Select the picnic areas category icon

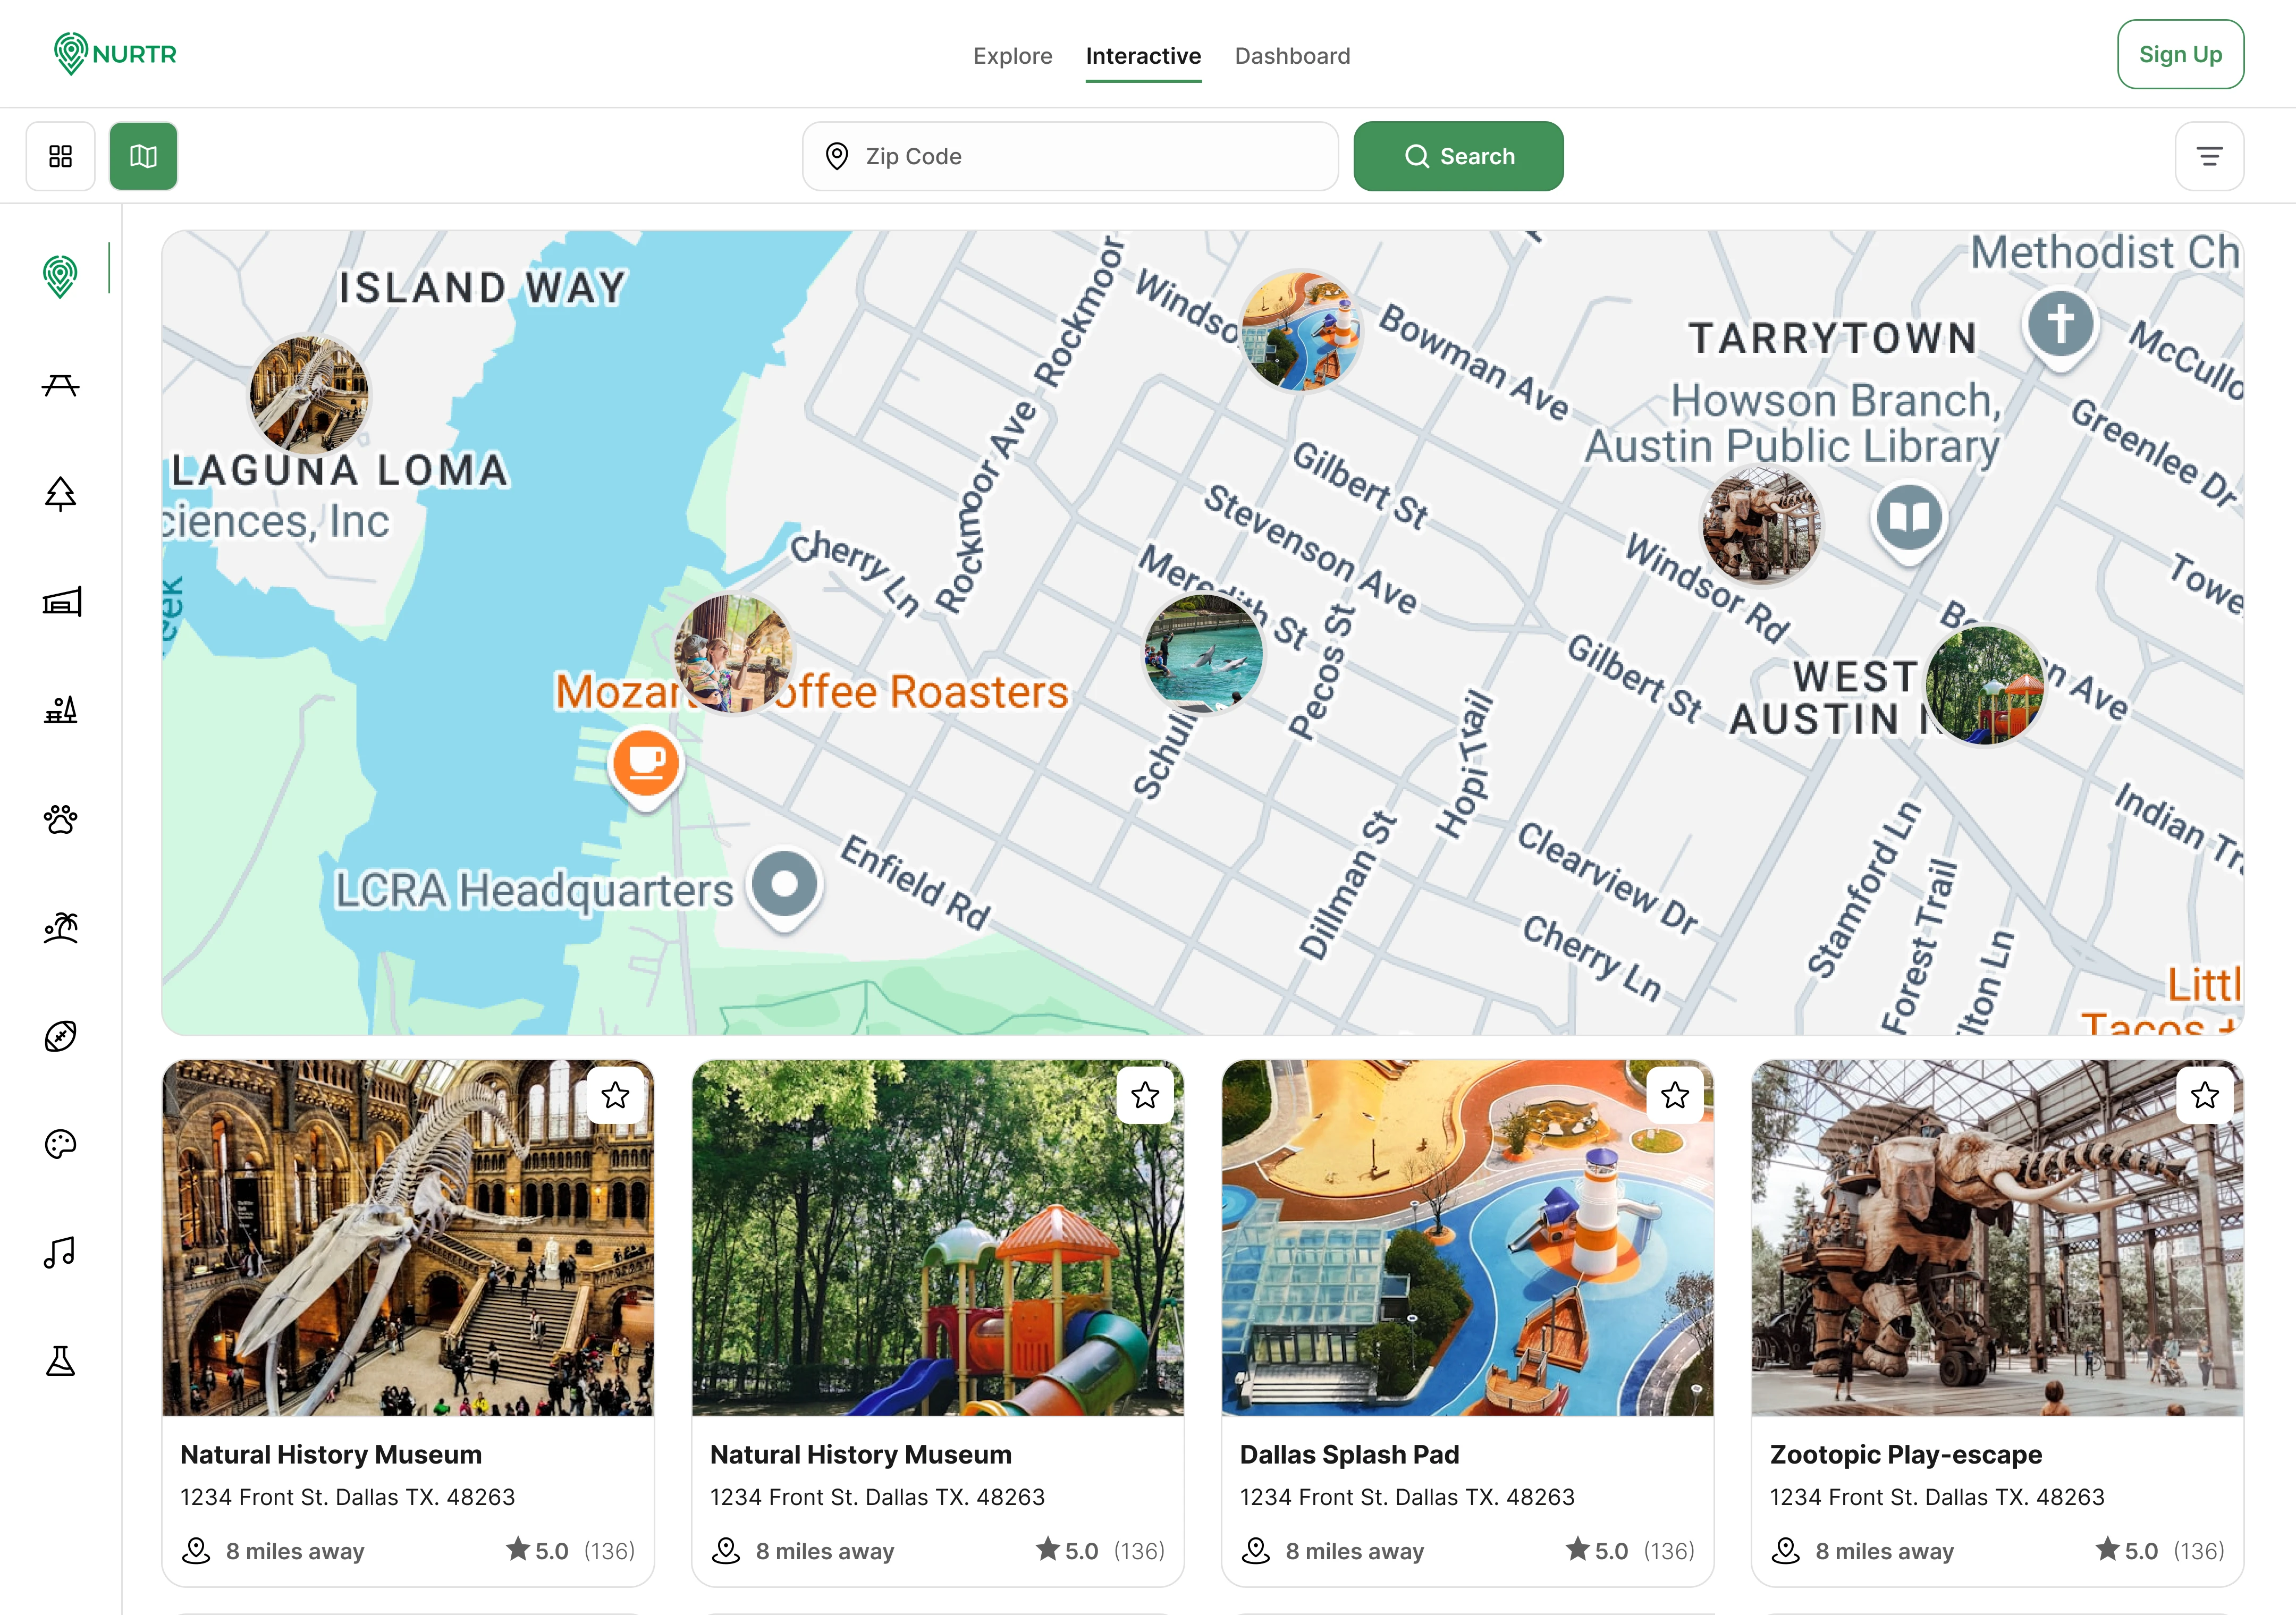tap(60, 385)
